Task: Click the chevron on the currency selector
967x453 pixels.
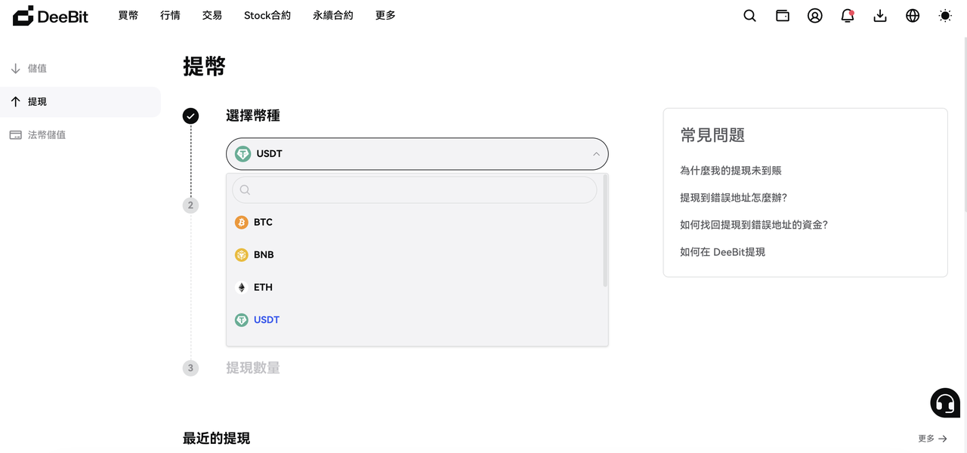Action: point(596,153)
